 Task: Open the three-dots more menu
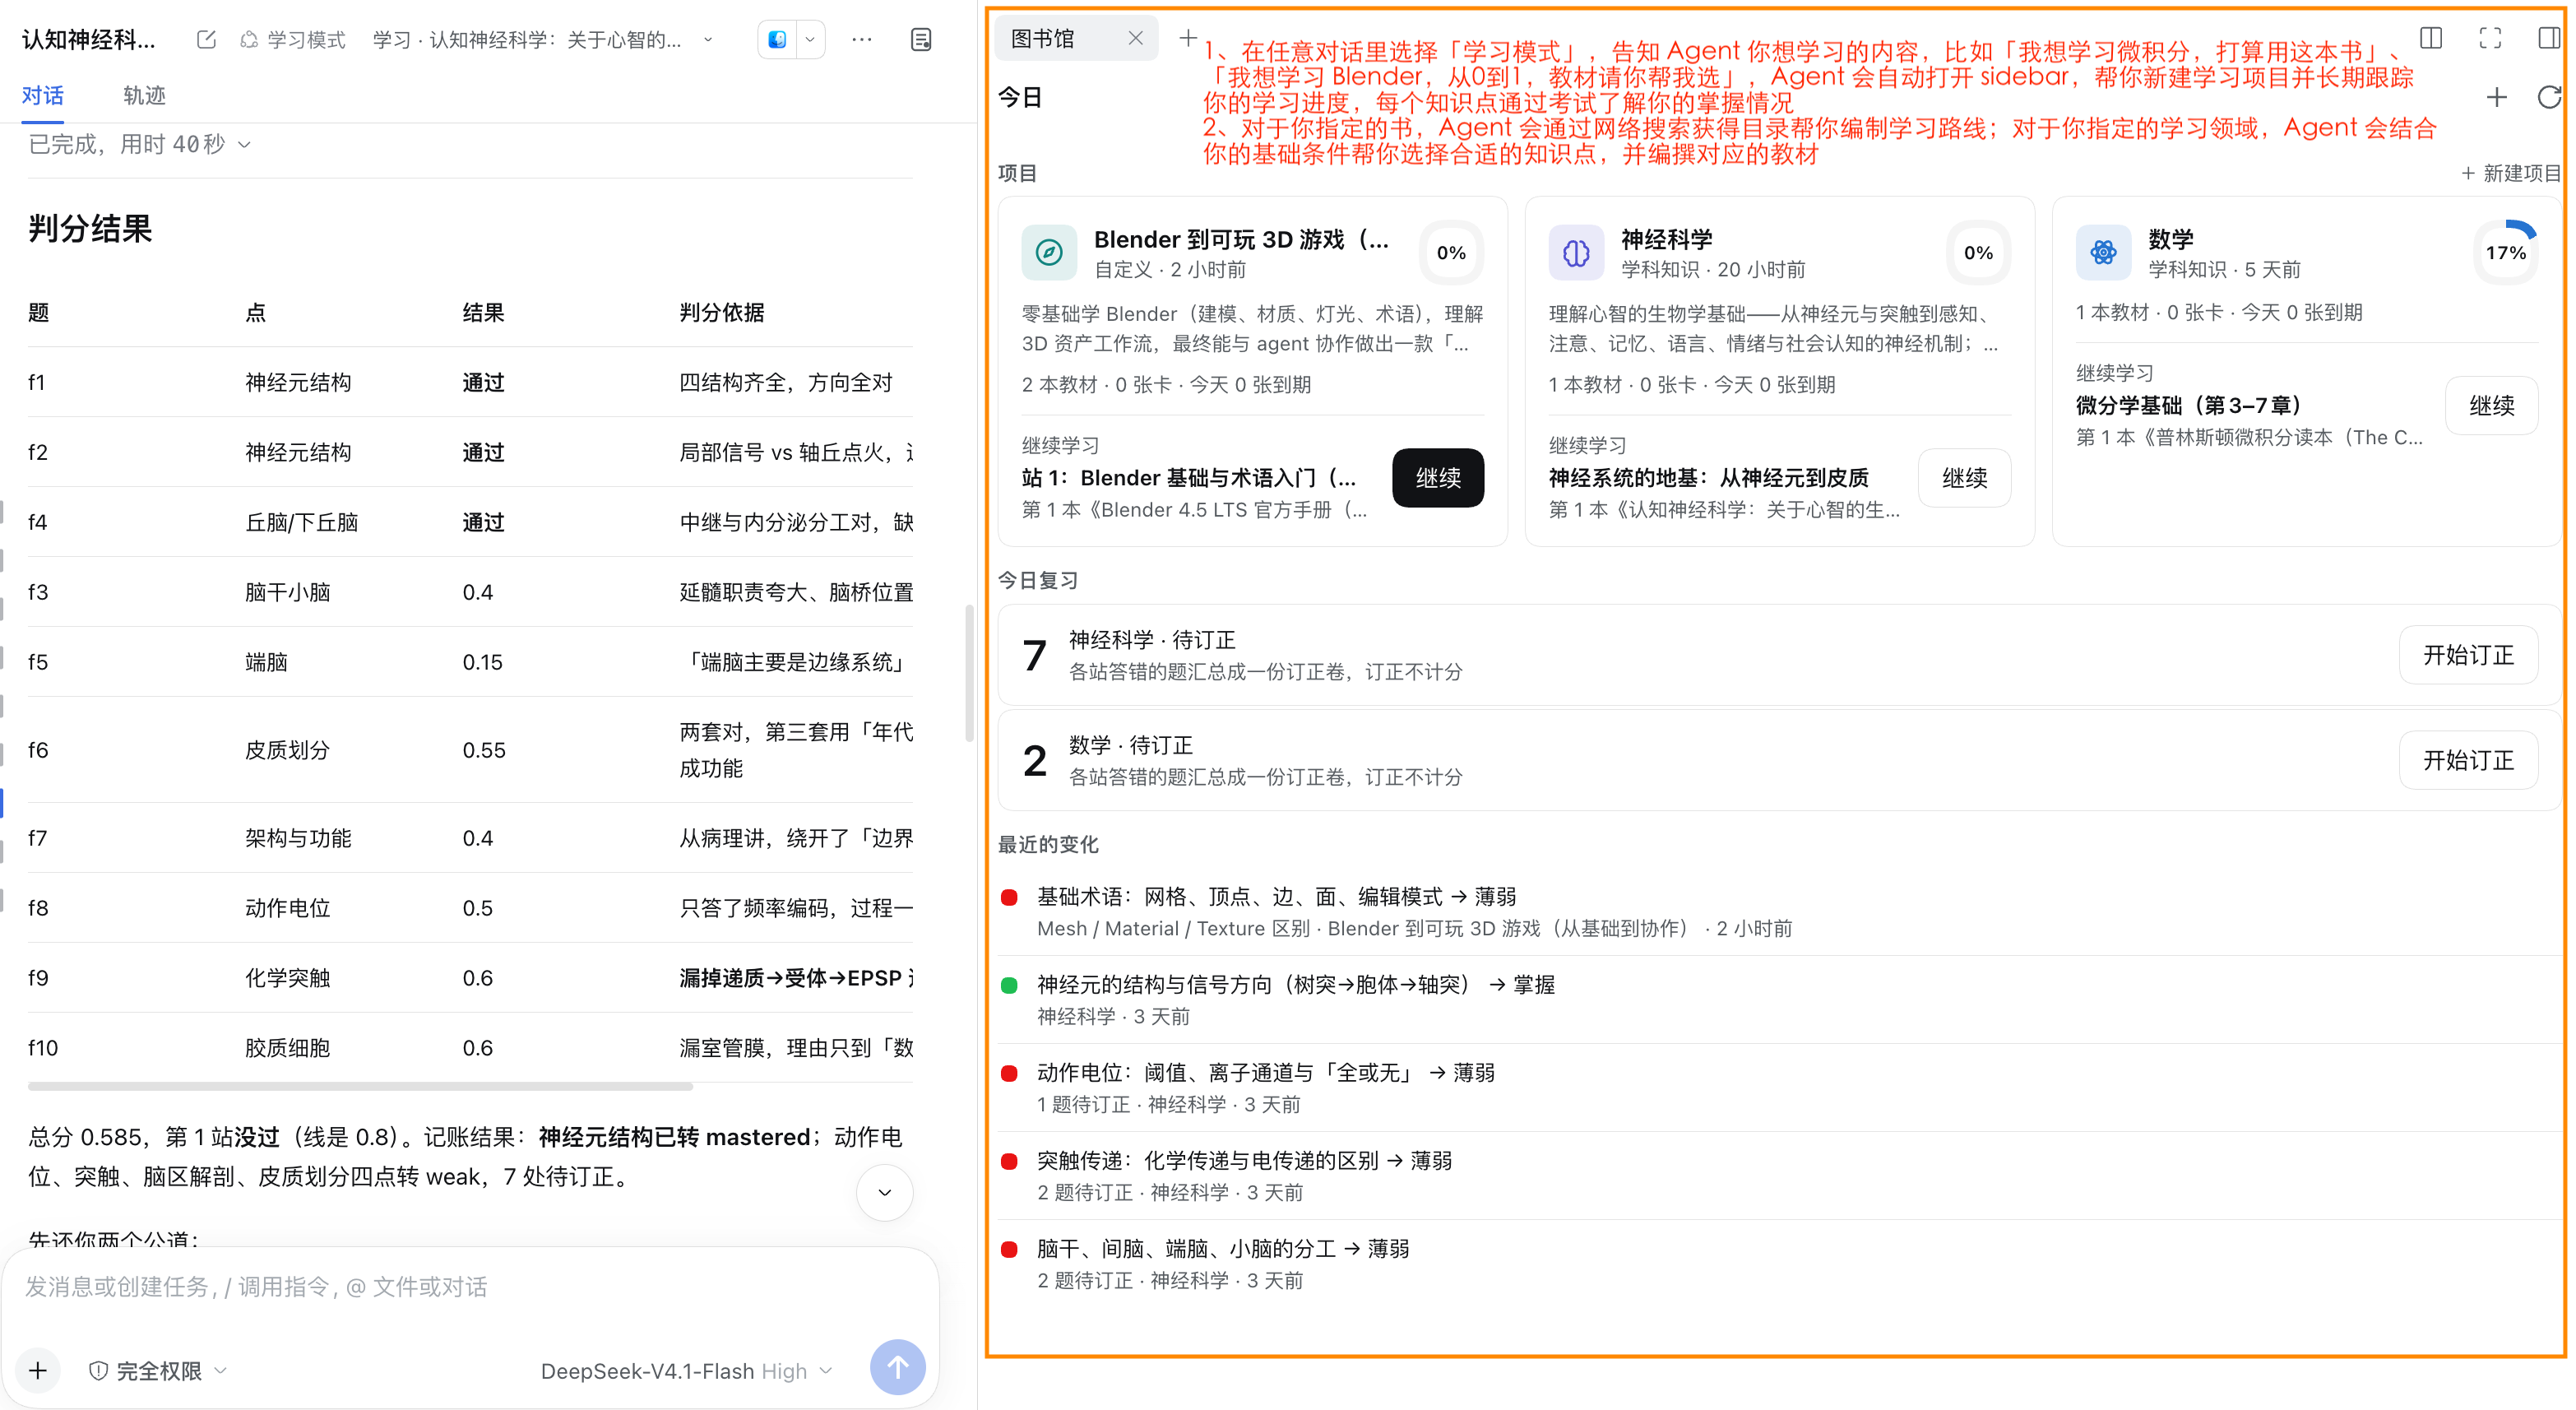pos(862,39)
